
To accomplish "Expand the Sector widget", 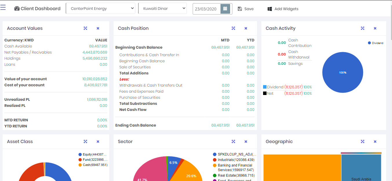I will [x=233, y=142].
